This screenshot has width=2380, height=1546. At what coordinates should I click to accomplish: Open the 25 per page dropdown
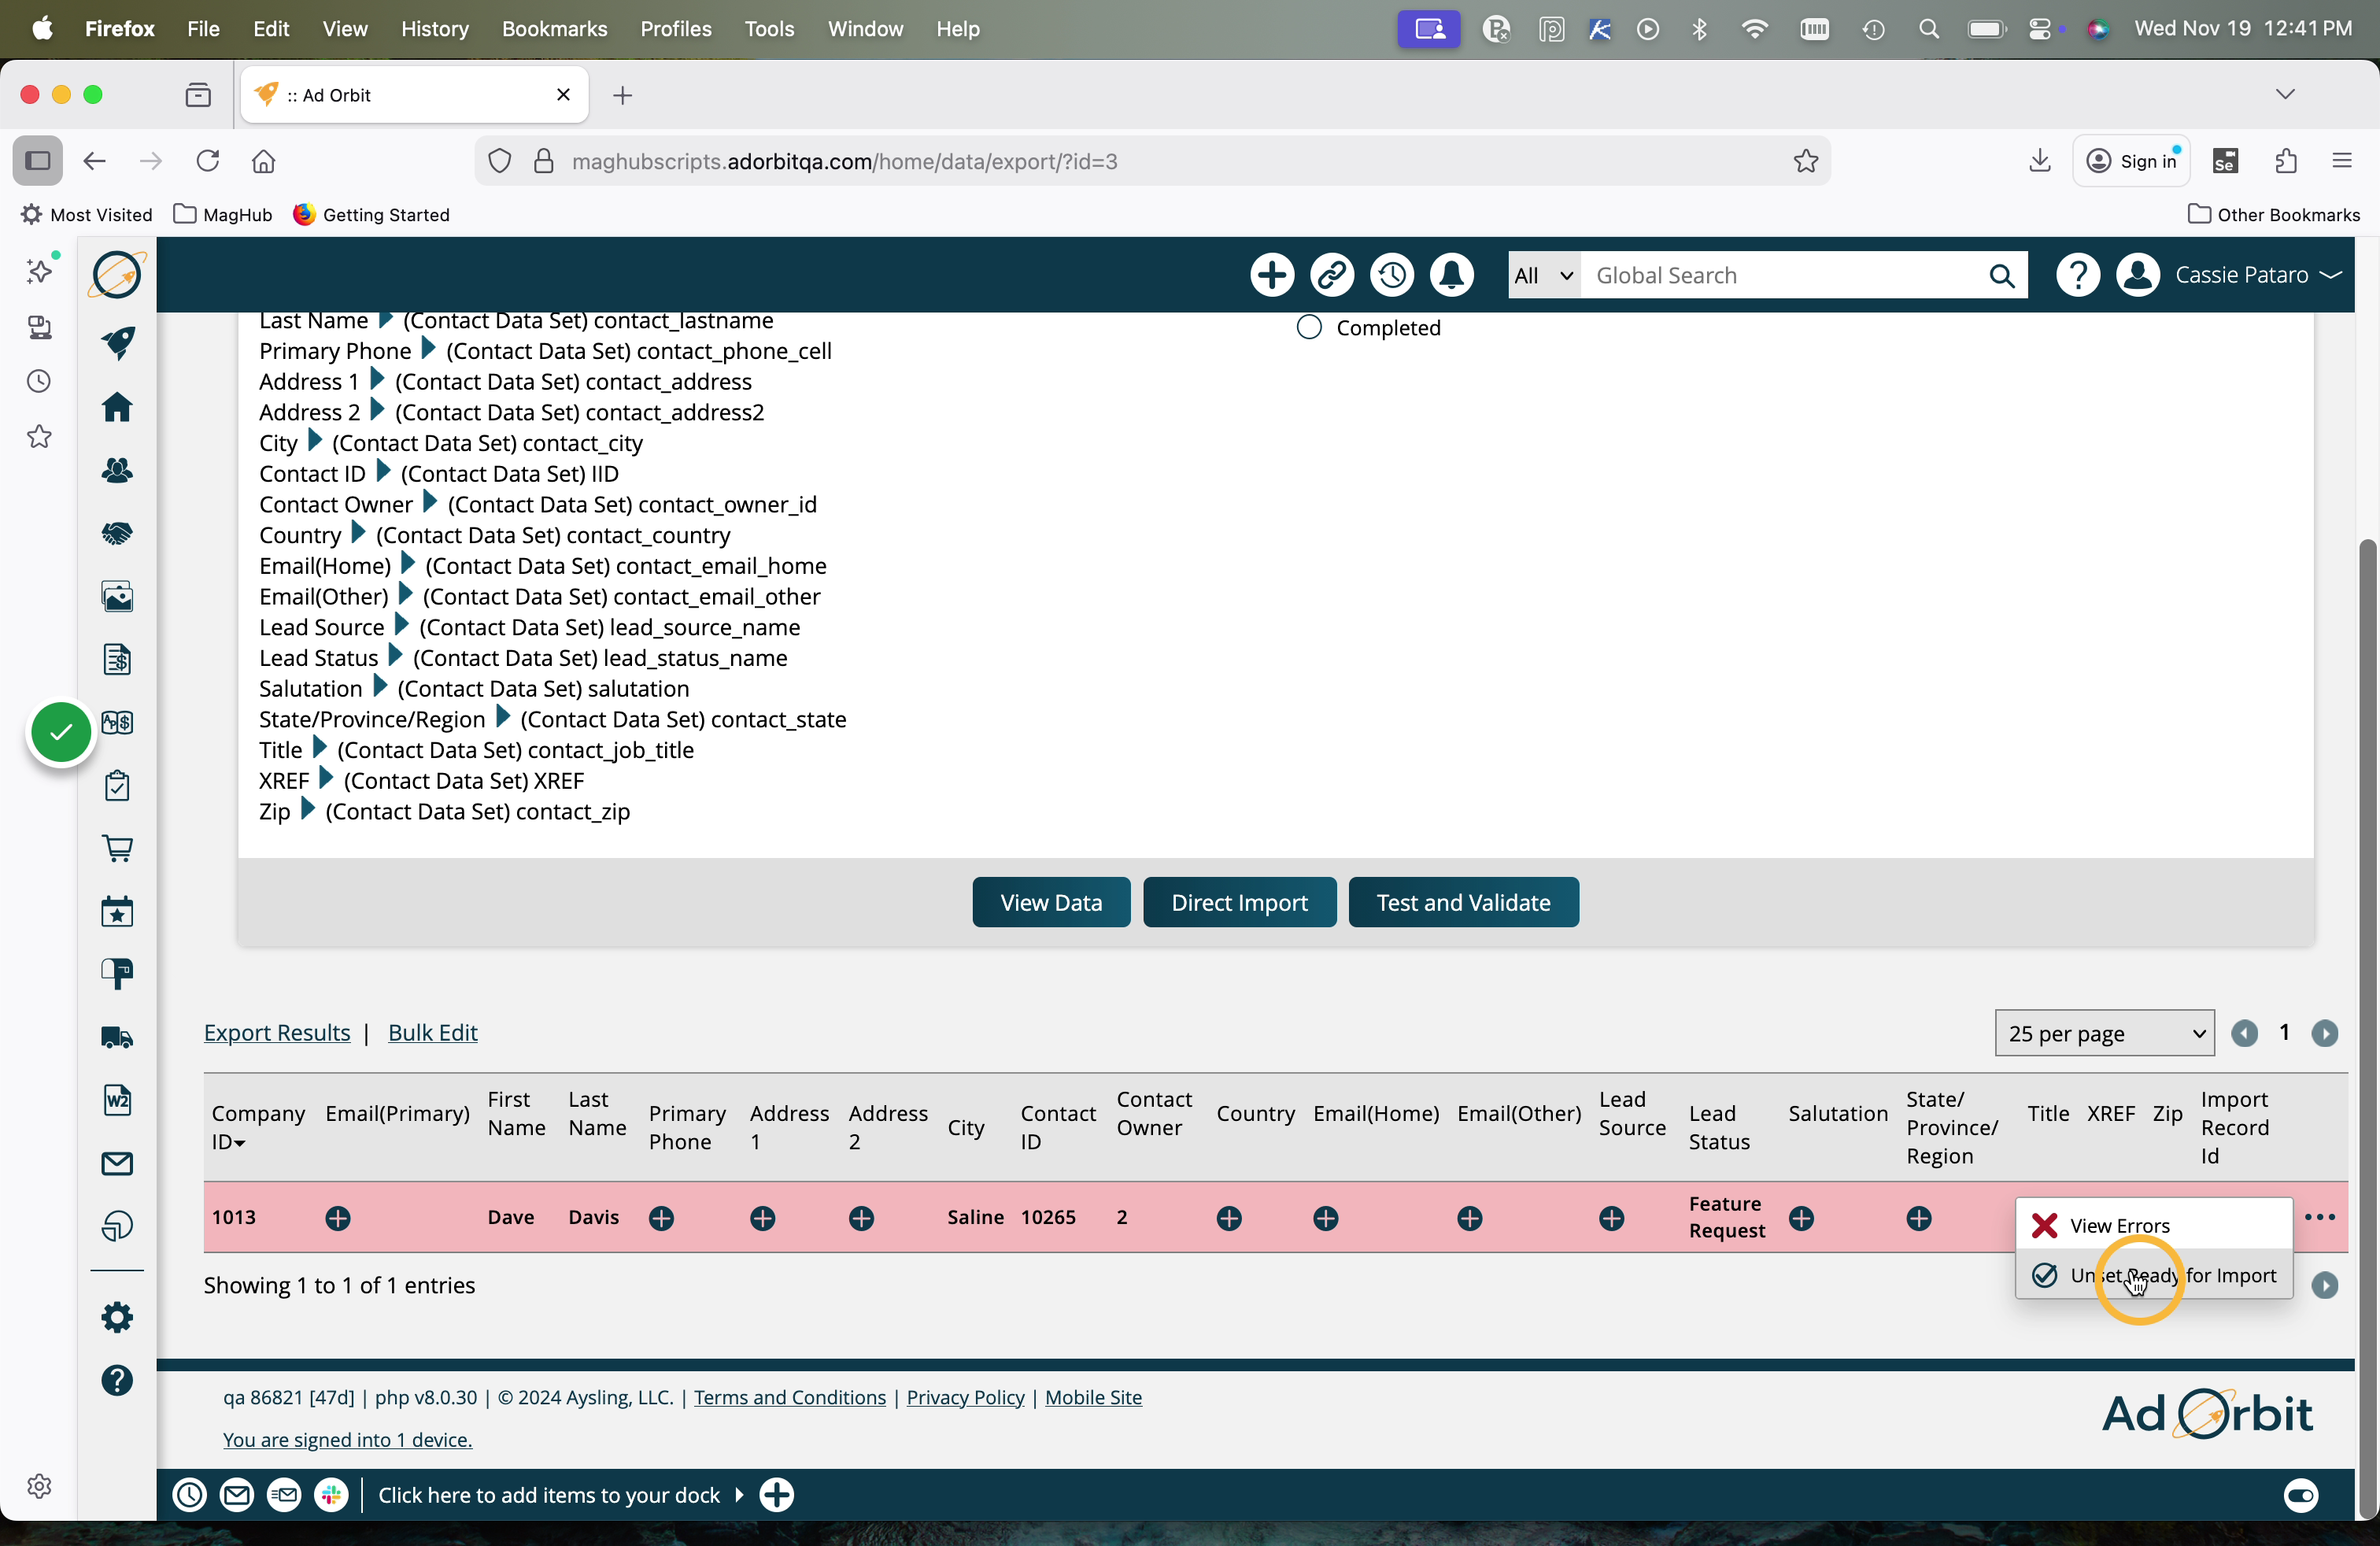coord(2103,1033)
